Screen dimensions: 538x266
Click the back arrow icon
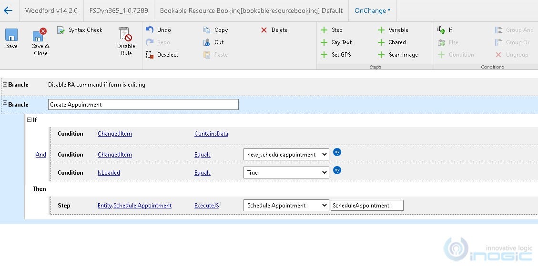(8, 10)
